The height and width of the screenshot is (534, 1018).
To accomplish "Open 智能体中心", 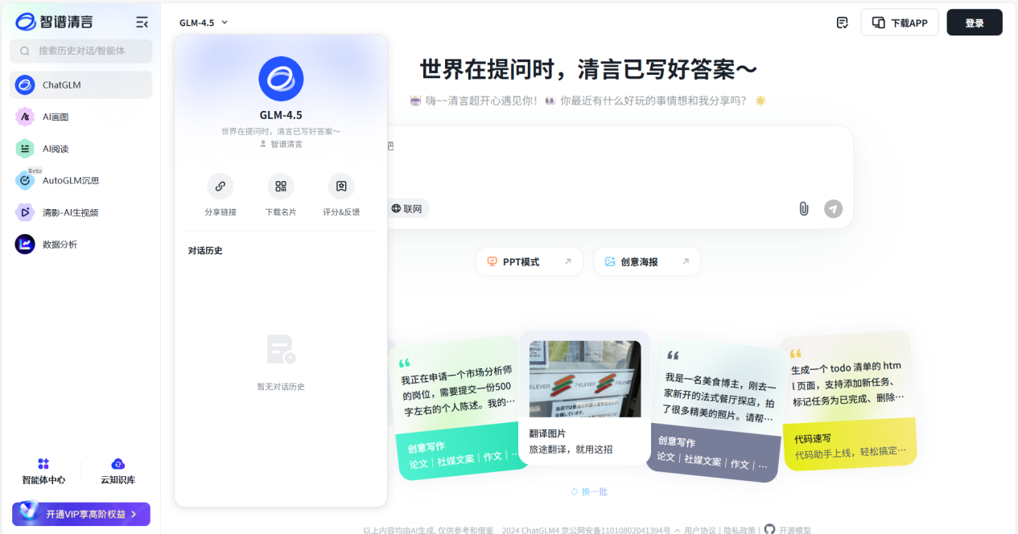I will click(x=43, y=471).
